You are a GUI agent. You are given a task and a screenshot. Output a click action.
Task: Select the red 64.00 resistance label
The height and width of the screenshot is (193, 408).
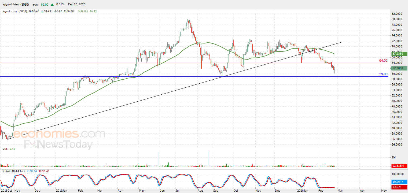383,61
